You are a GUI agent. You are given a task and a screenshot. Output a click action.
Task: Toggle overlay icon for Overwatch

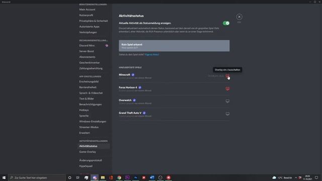tap(227, 101)
